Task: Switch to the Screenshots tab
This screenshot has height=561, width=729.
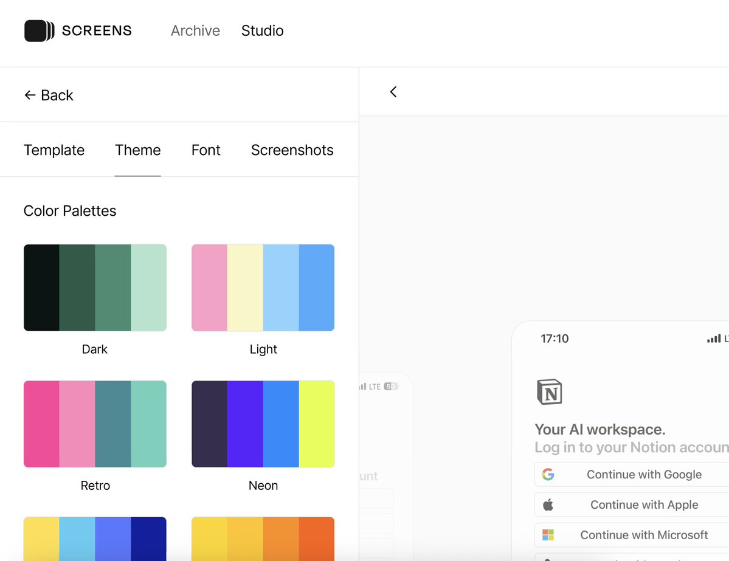Action: point(292,150)
